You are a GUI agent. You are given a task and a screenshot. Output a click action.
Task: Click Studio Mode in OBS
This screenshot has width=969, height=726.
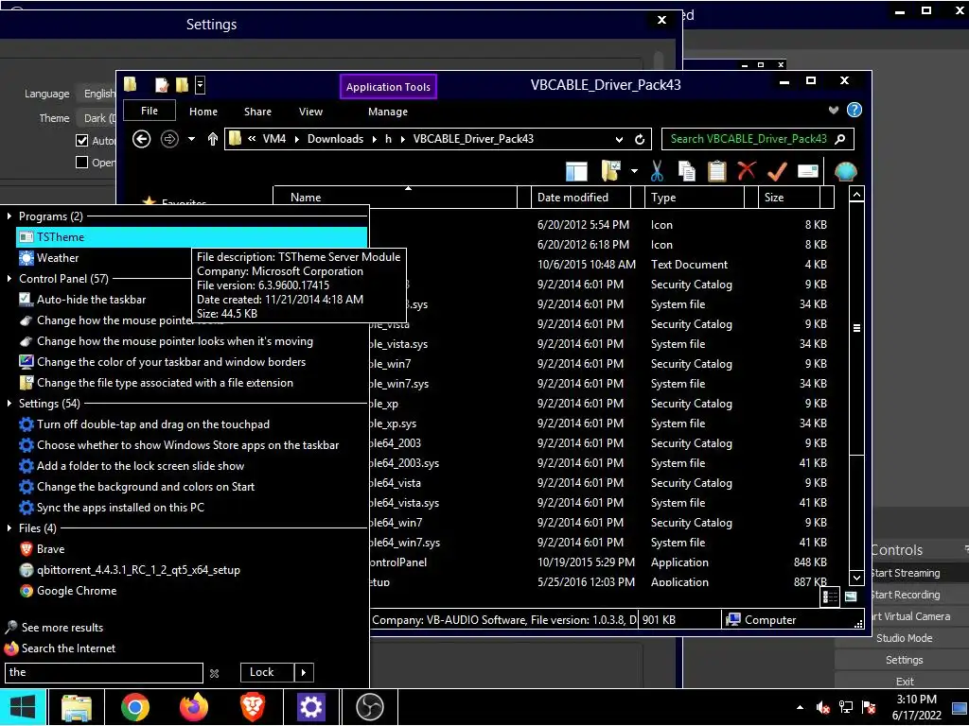pyautogui.click(x=904, y=638)
